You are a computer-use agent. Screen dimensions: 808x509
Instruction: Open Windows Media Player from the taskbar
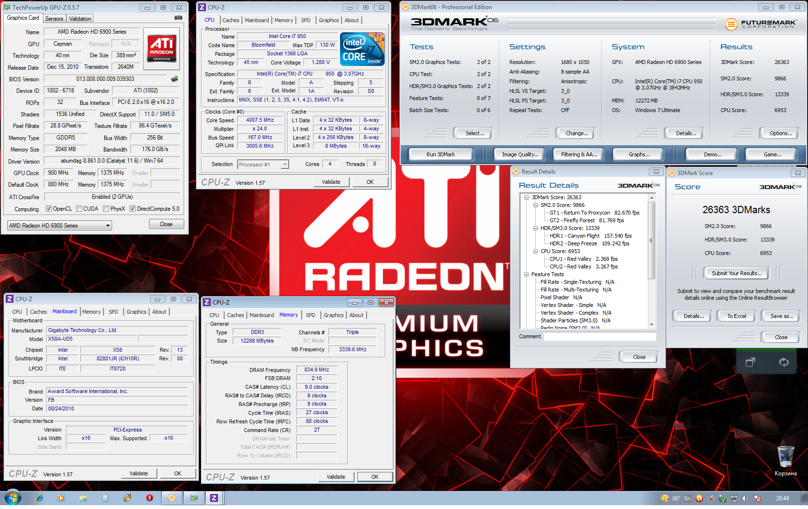pos(61,498)
